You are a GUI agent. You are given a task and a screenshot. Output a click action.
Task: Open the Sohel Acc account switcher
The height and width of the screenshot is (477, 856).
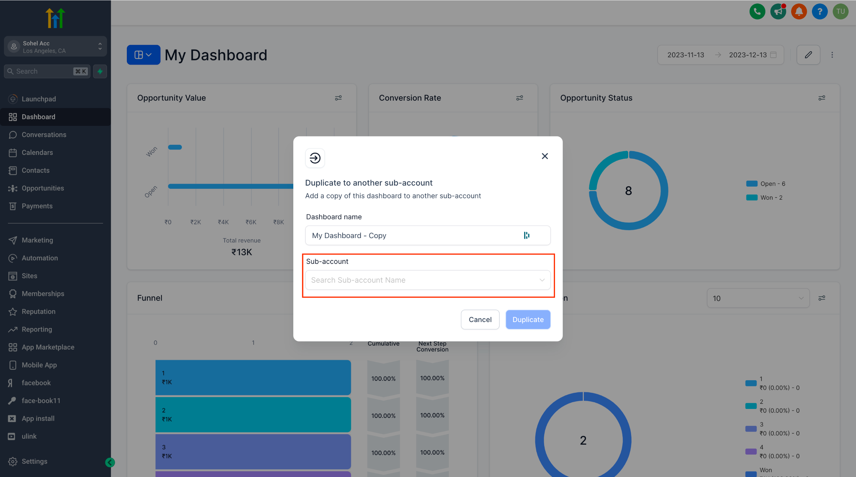56,47
